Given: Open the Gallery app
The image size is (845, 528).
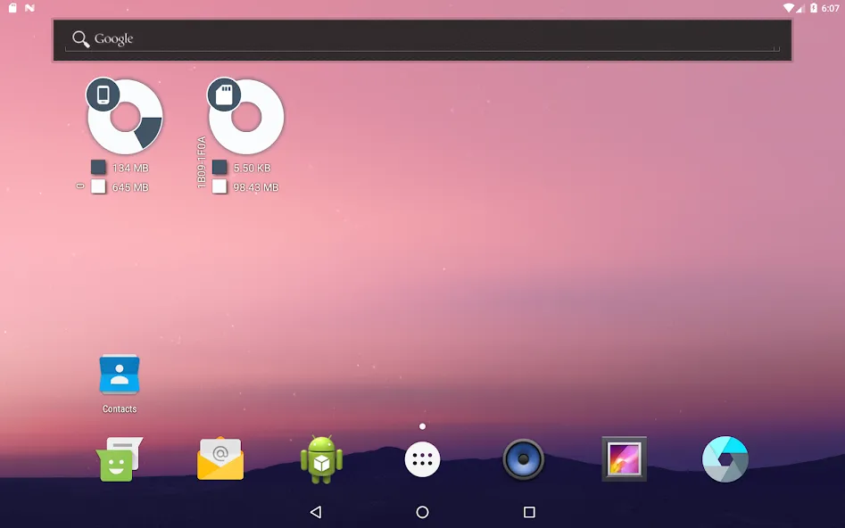Looking at the screenshot, I should tap(624, 459).
